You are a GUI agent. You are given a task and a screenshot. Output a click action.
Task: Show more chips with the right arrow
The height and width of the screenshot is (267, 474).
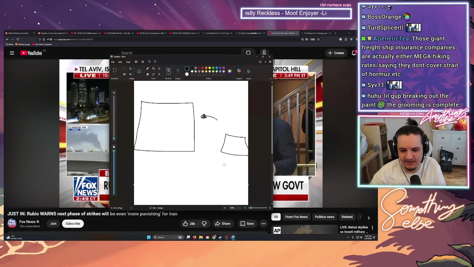(368, 218)
